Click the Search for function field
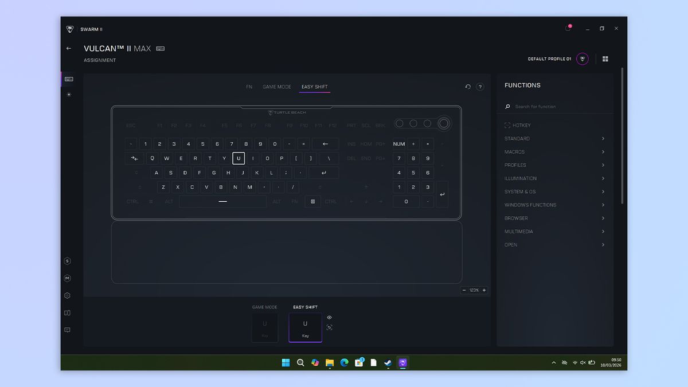The width and height of the screenshot is (688, 387). coord(556,107)
